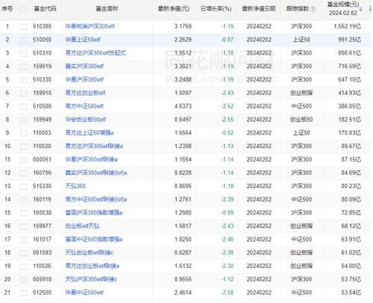
Task: Open the 南方中证500etf fund link
Action: (x=84, y=106)
